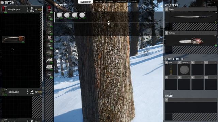Select the bladed tool inside Hiking Backpack
The image size is (218, 122).
(x=13, y=39)
